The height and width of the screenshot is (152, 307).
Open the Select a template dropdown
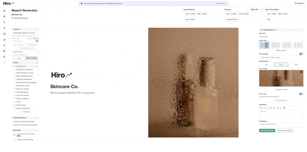[x=25, y=55]
